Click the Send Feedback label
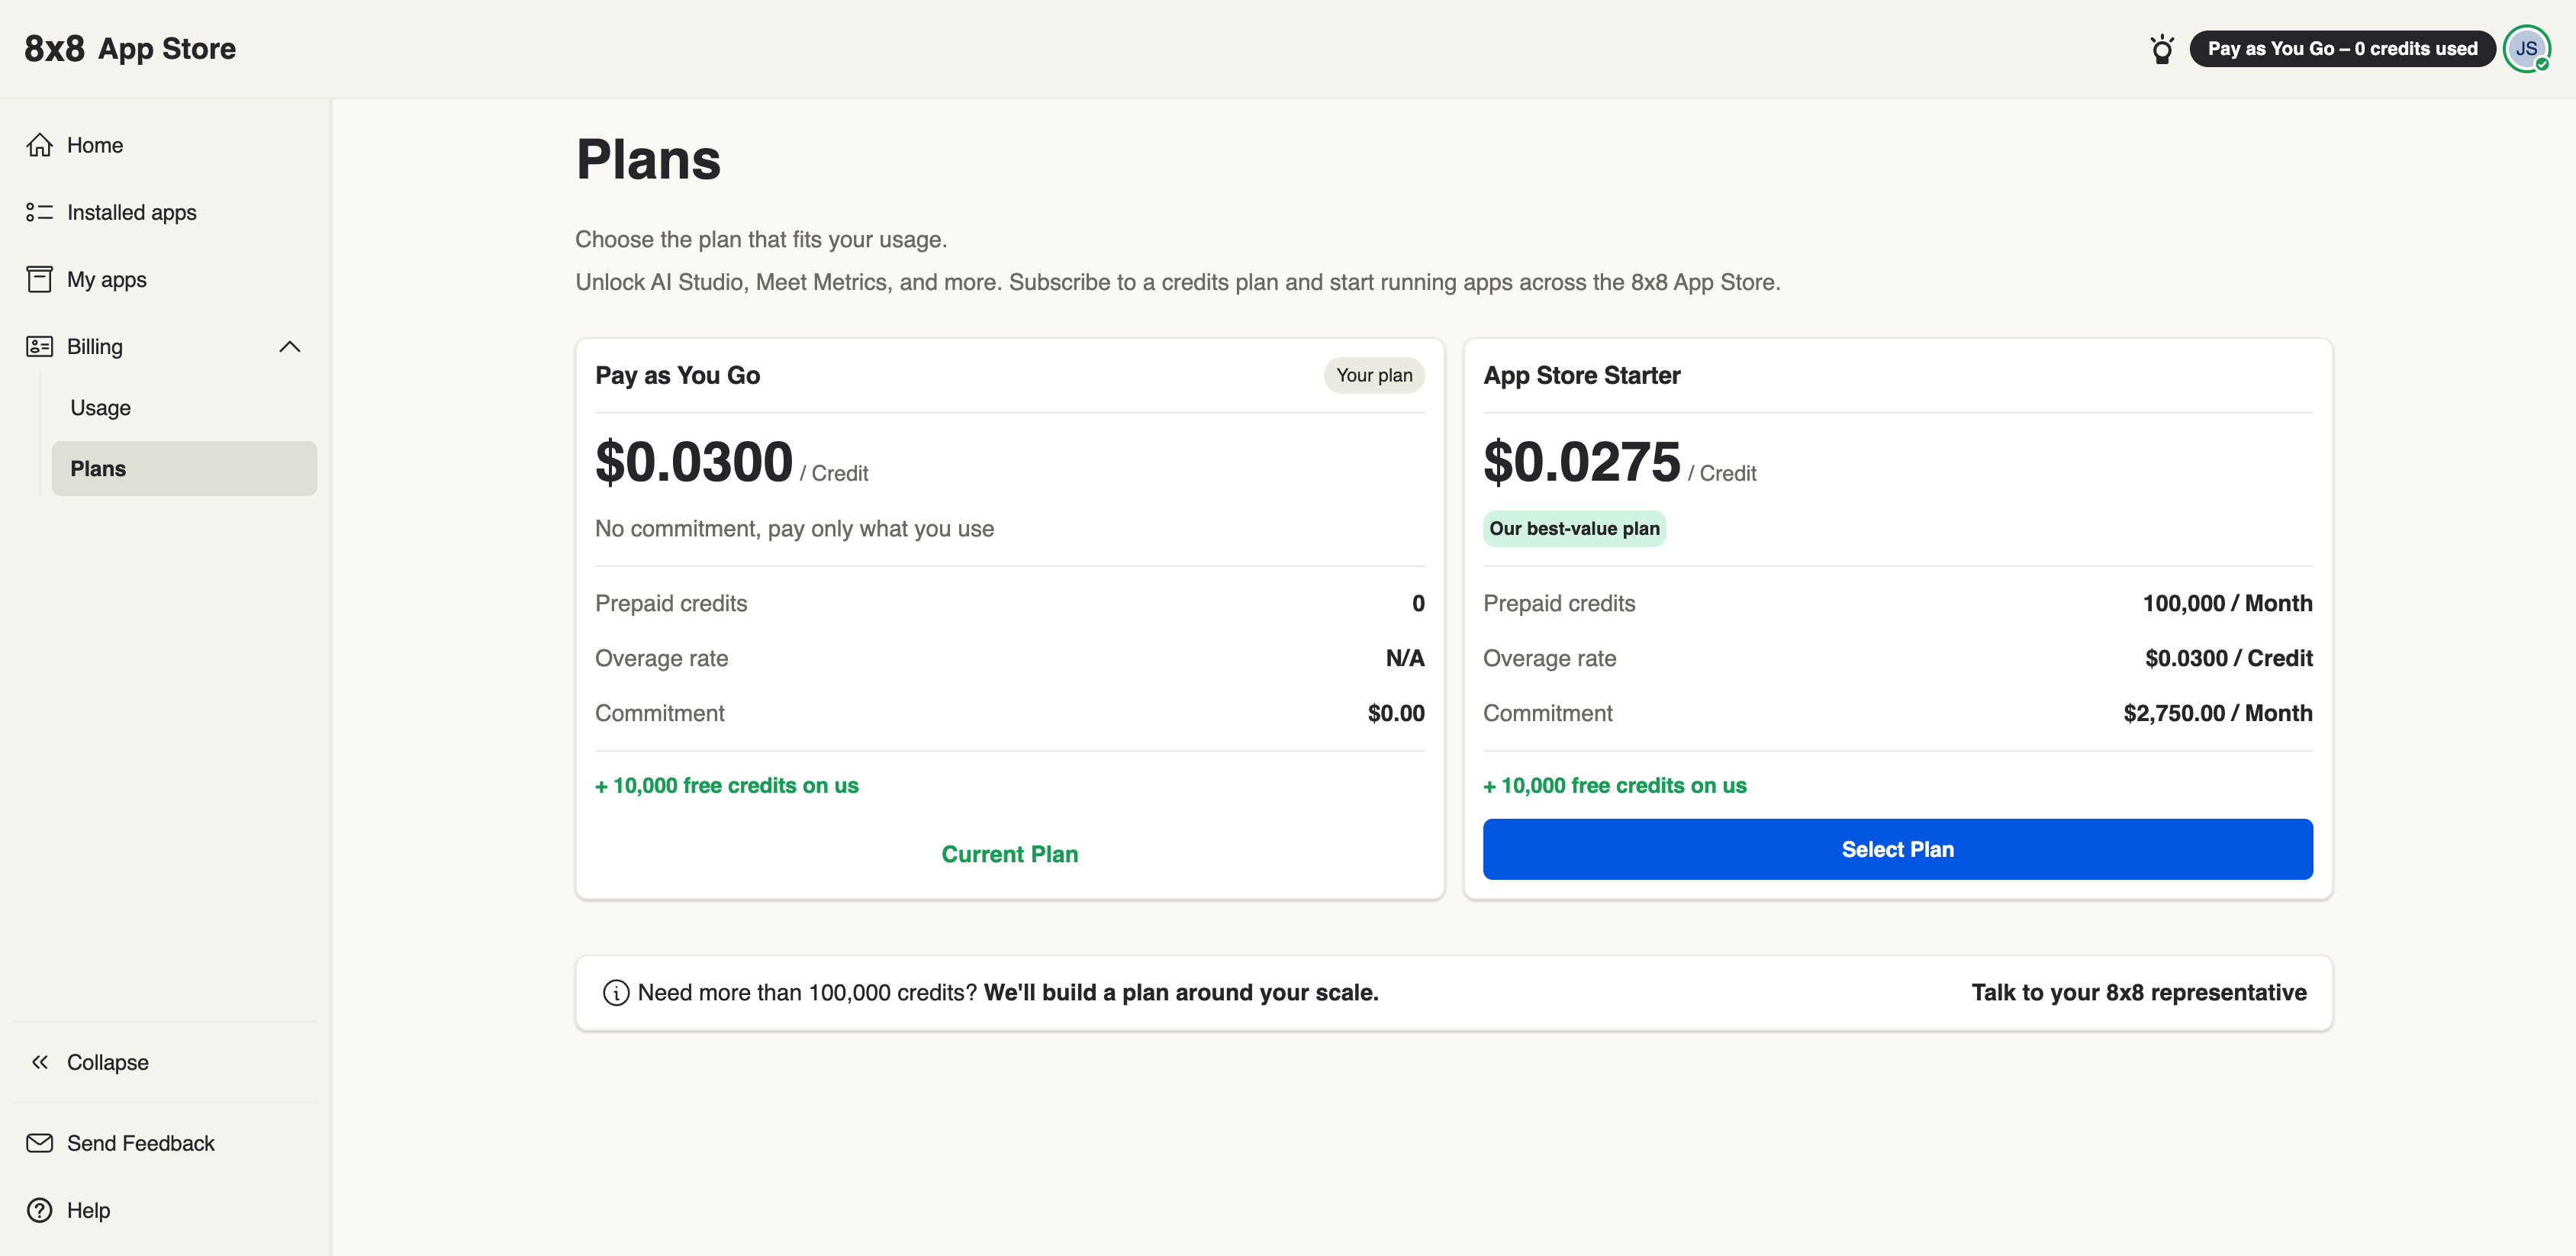Viewport: 2576px width, 1256px height. click(x=141, y=1143)
